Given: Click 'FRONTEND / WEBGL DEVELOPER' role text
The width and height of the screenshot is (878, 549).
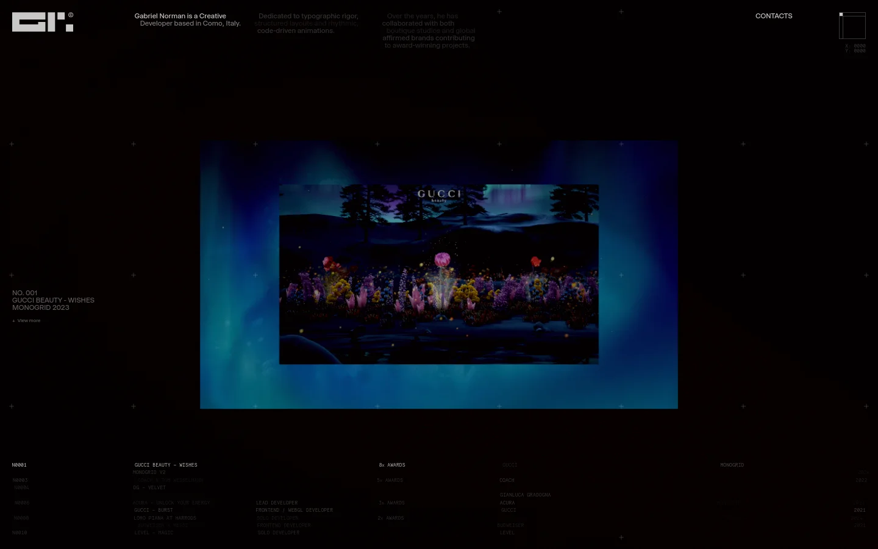Looking at the screenshot, I should pyautogui.click(x=294, y=510).
